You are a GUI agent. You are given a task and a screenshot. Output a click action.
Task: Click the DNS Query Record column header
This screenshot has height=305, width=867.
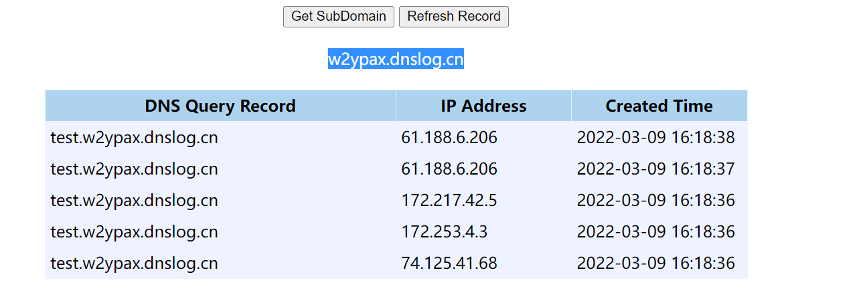pos(220,106)
